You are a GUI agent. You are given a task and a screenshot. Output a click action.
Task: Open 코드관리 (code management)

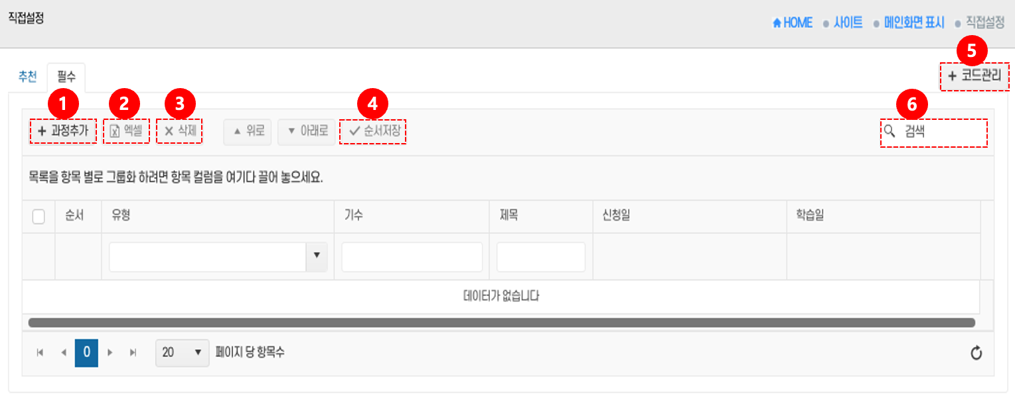(974, 76)
